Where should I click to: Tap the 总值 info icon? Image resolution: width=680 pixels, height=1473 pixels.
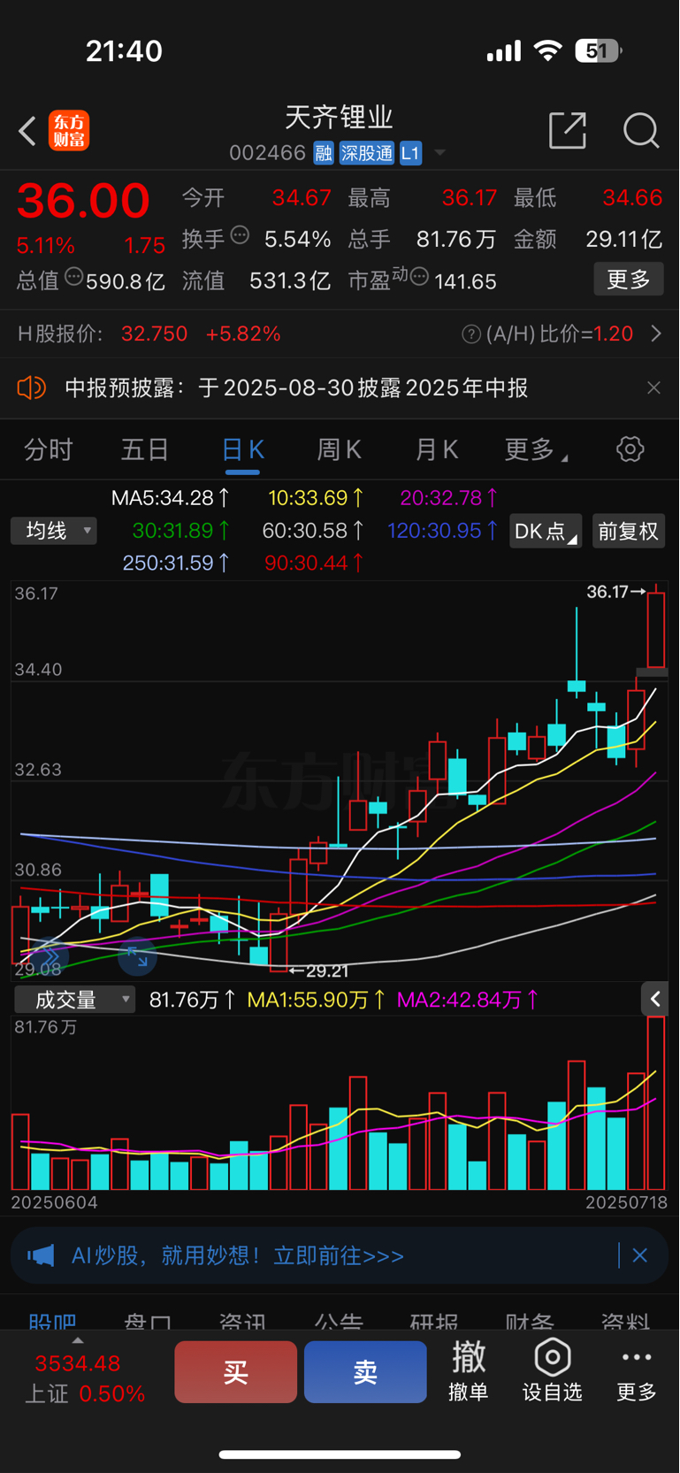(x=74, y=277)
